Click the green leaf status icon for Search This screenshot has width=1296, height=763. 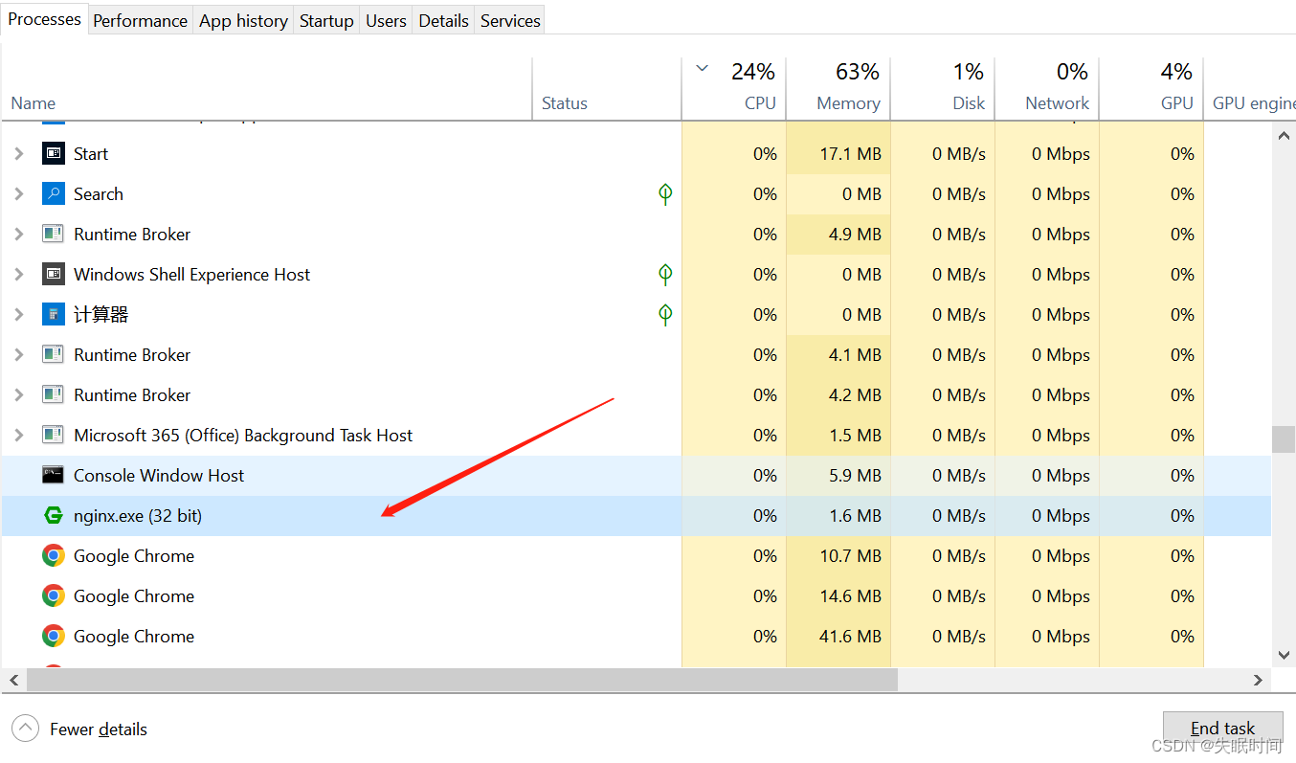click(665, 194)
